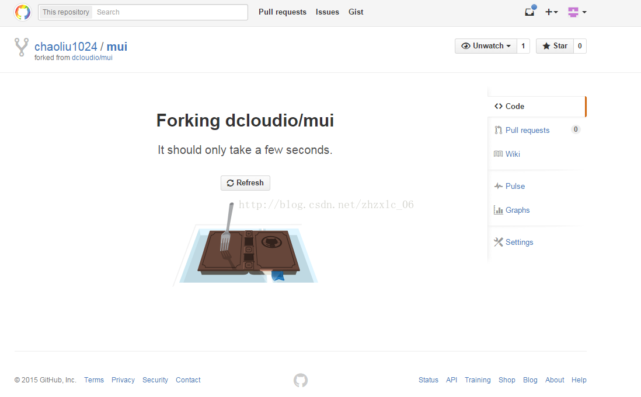Open the Wiki sidebar item
The image size is (641, 397).
click(513, 154)
